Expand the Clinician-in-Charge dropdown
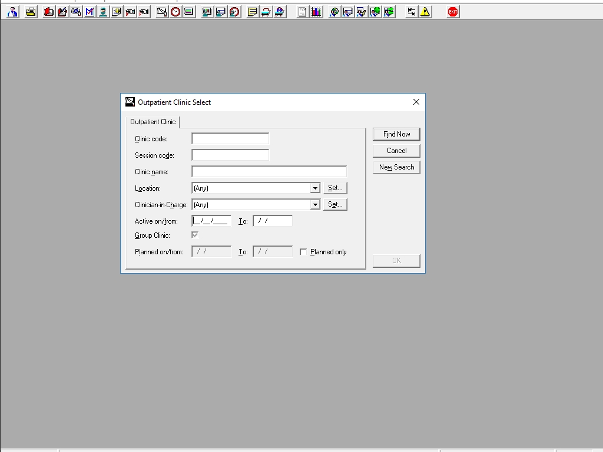 coord(315,205)
